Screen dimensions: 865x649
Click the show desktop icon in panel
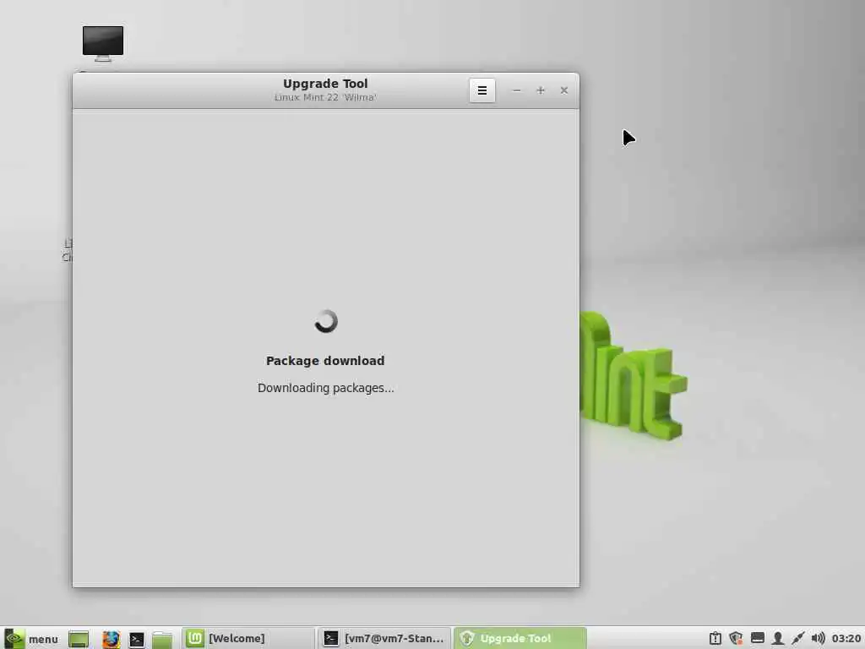pyautogui.click(x=79, y=639)
